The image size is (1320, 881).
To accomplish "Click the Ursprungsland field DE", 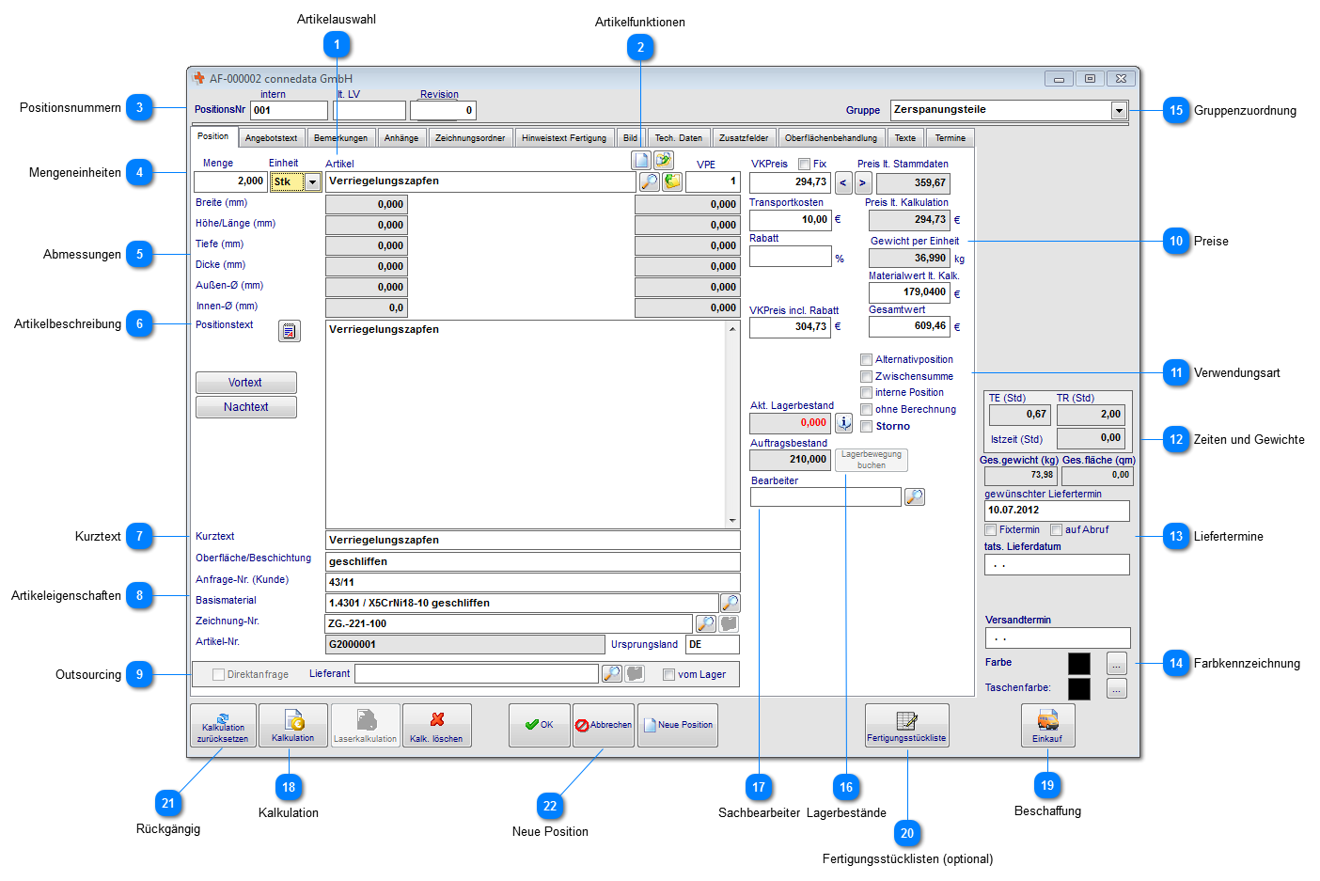I will [712, 644].
